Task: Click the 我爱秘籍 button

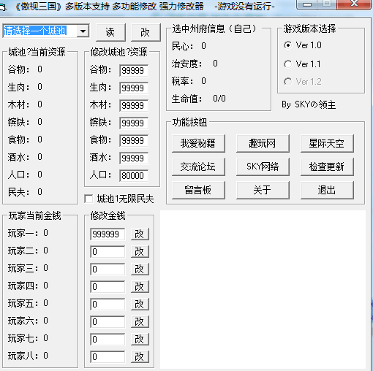Action: pyautogui.click(x=198, y=143)
